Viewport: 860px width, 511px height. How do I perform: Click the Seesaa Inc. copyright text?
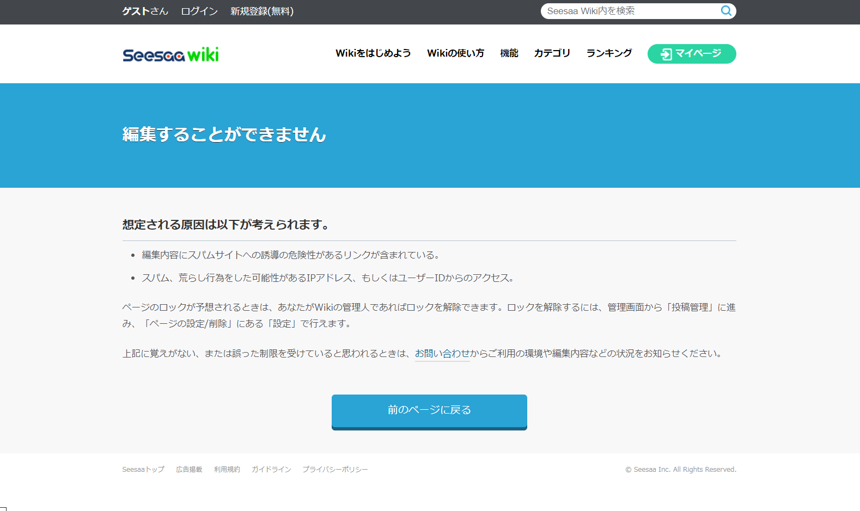[680, 470]
